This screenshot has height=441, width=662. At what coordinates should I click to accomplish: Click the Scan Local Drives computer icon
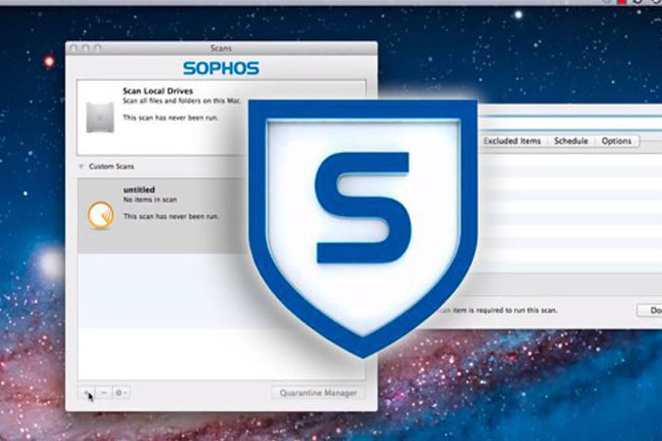(100, 118)
